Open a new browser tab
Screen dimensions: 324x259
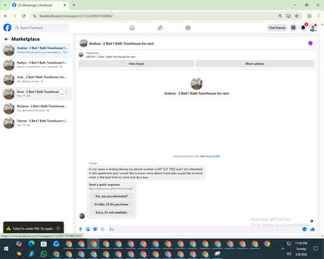(x=74, y=5)
